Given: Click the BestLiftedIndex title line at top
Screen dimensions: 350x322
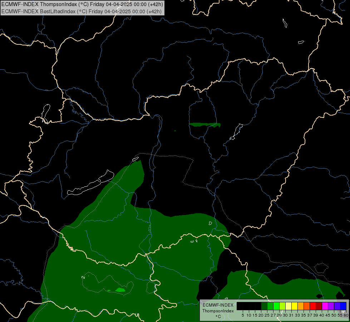Looking at the screenshot, I should 82,11.
